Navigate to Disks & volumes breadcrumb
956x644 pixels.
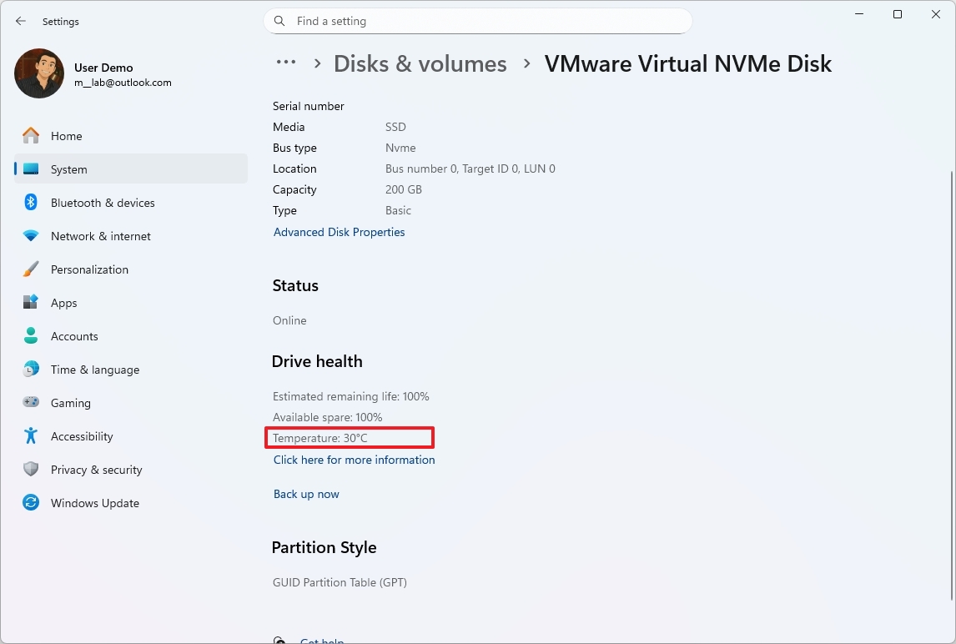pyautogui.click(x=420, y=63)
